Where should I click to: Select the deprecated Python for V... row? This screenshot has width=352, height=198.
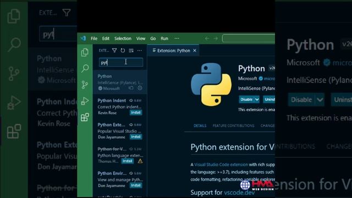click(x=120, y=155)
